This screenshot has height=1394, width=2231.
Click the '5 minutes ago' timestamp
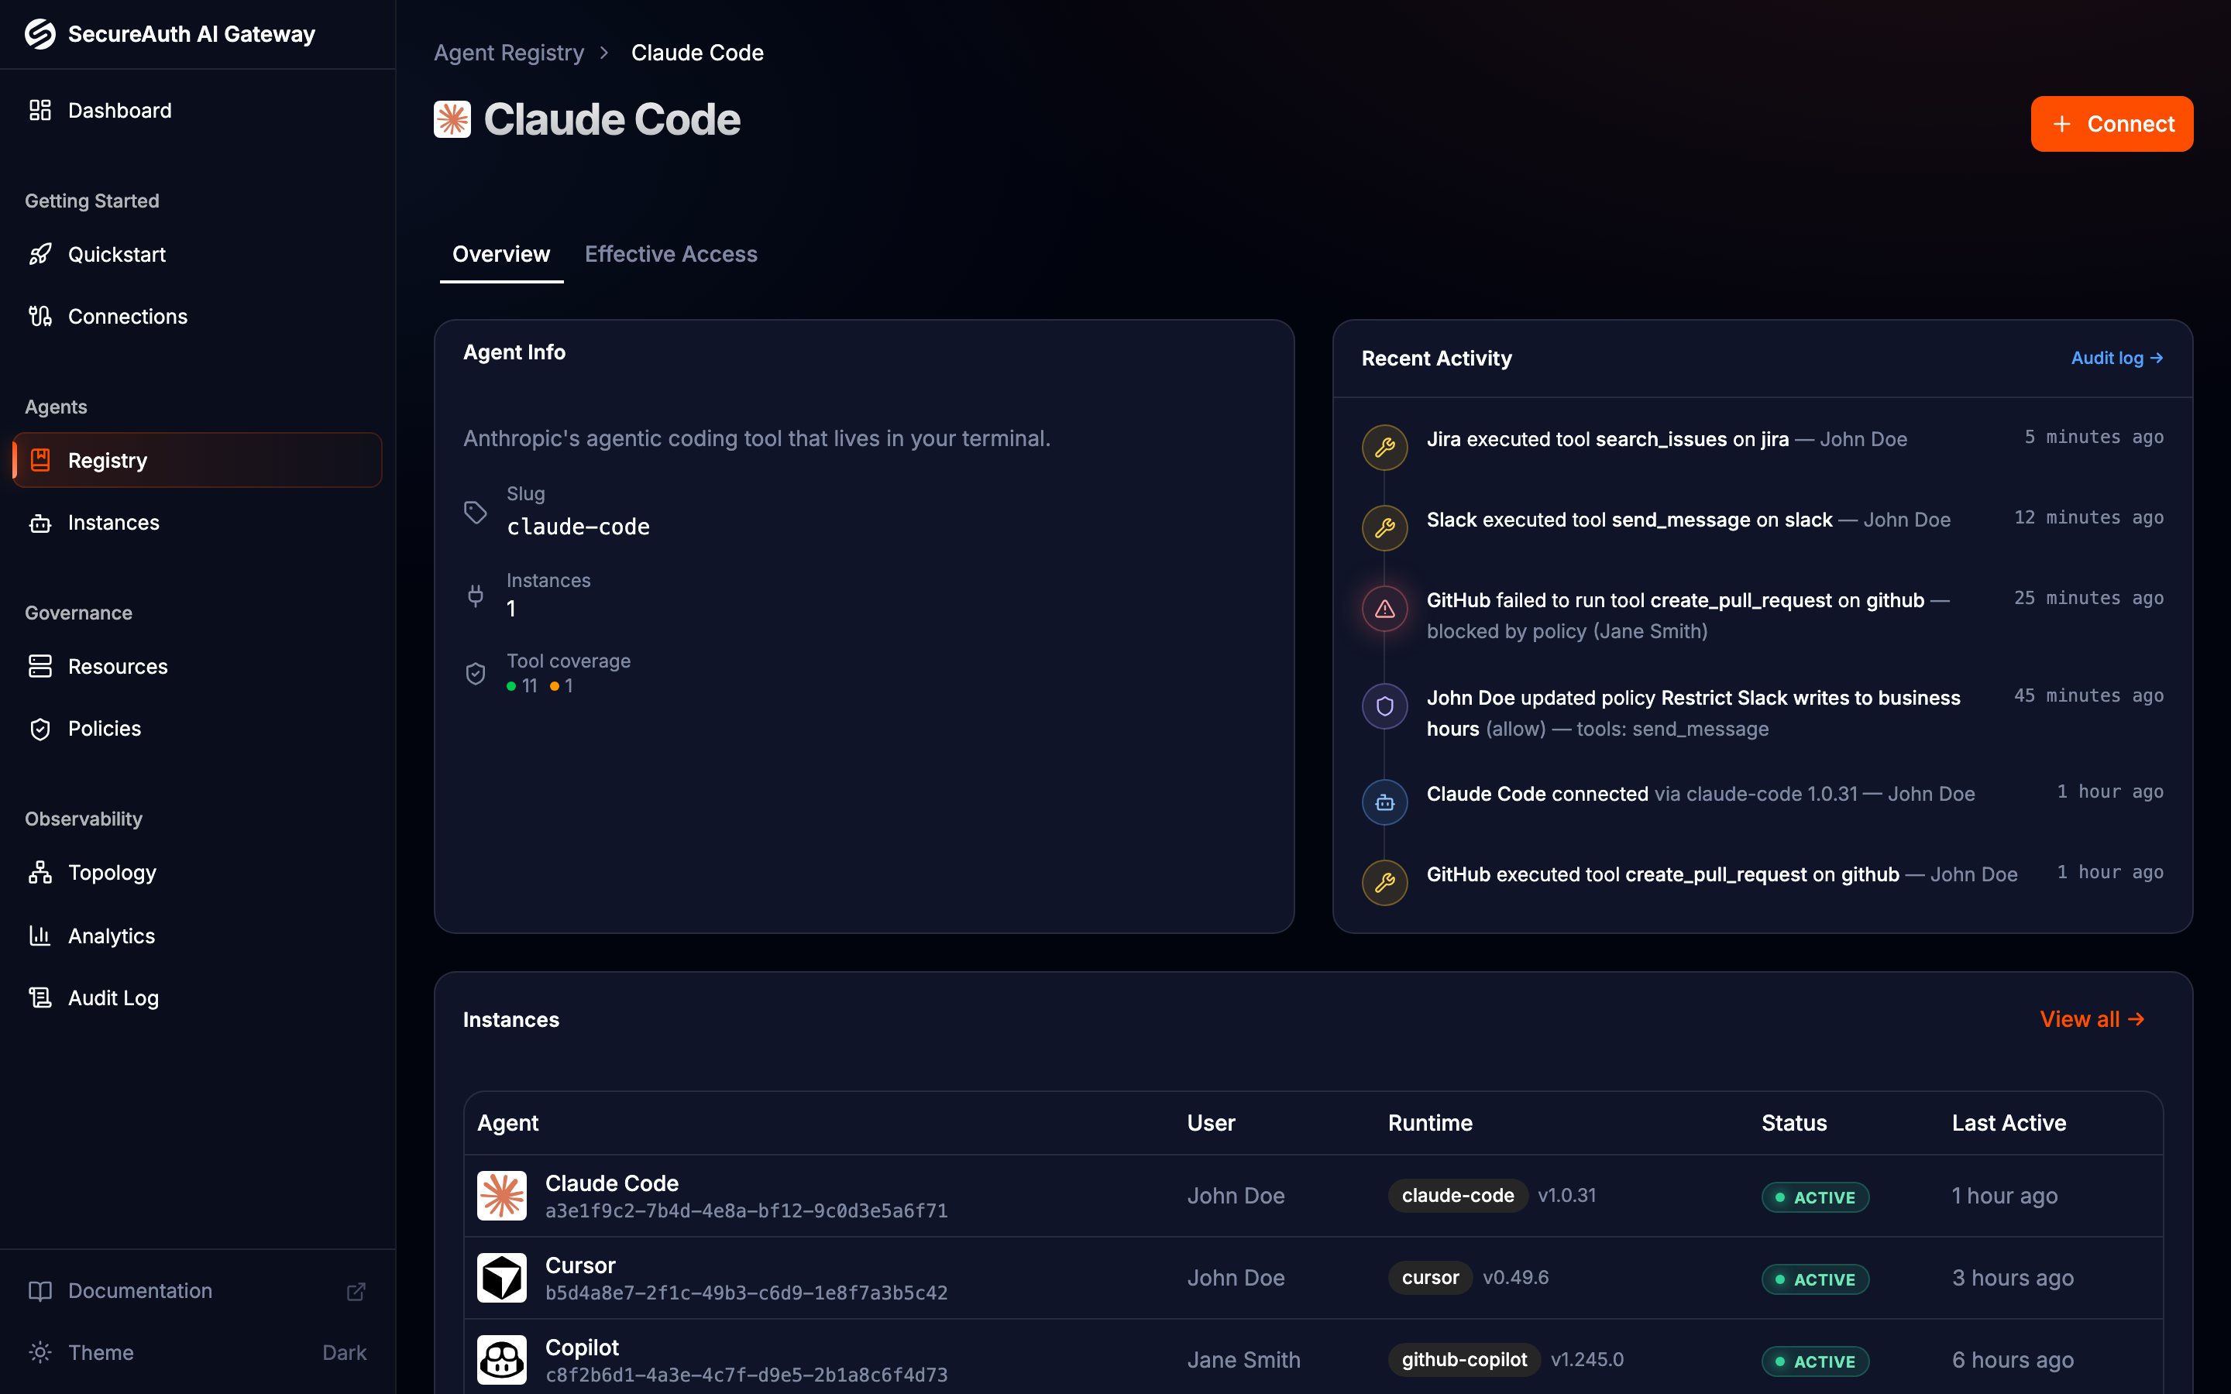[x=2094, y=437]
